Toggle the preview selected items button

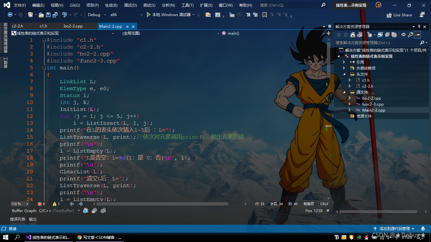tap(417, 35)
